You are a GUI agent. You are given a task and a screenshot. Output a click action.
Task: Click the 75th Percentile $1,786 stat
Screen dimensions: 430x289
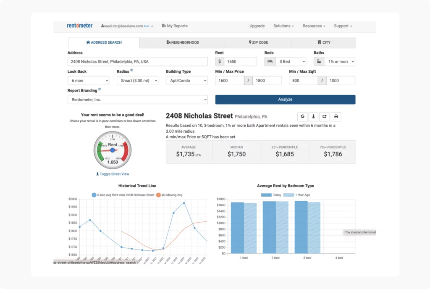coord(333,152)
